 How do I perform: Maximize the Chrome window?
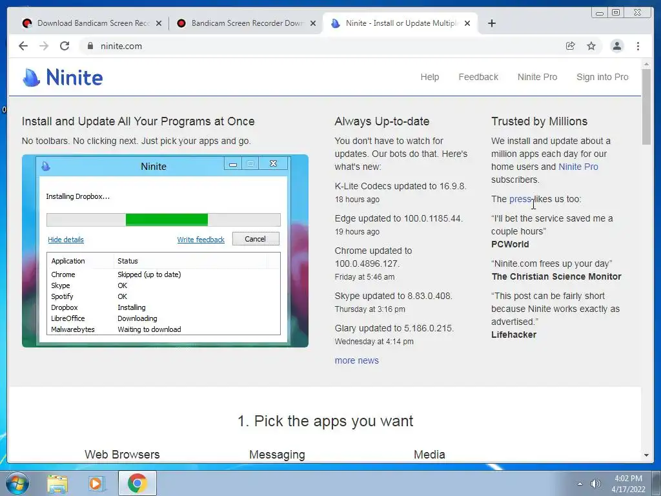pos(616,12)
